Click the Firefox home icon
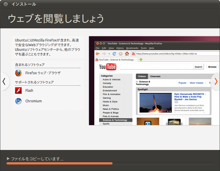This screenshot has width=220, height=171. [x=127, y=53]
